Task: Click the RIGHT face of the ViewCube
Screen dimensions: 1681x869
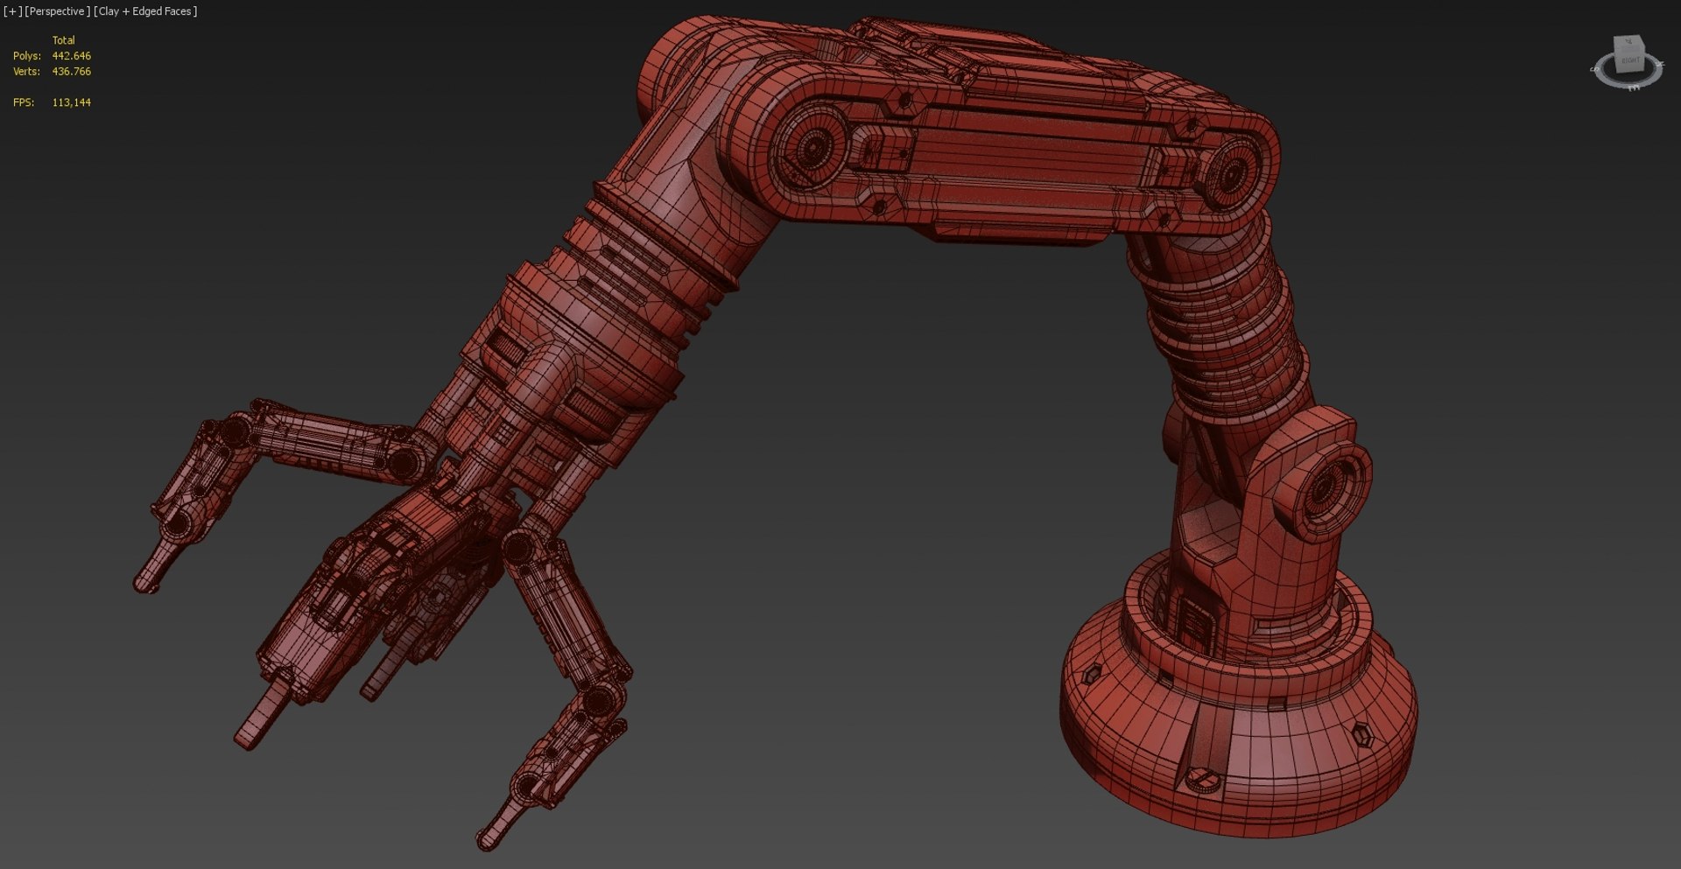Action: (x=1630, y=60)
